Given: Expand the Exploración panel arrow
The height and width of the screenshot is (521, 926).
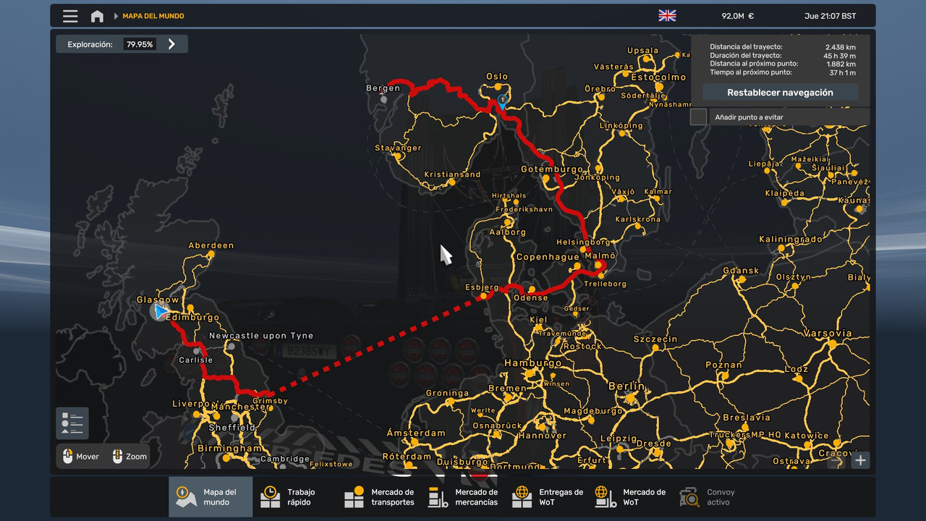Looking at the screenshot, I should coord(171,44).
